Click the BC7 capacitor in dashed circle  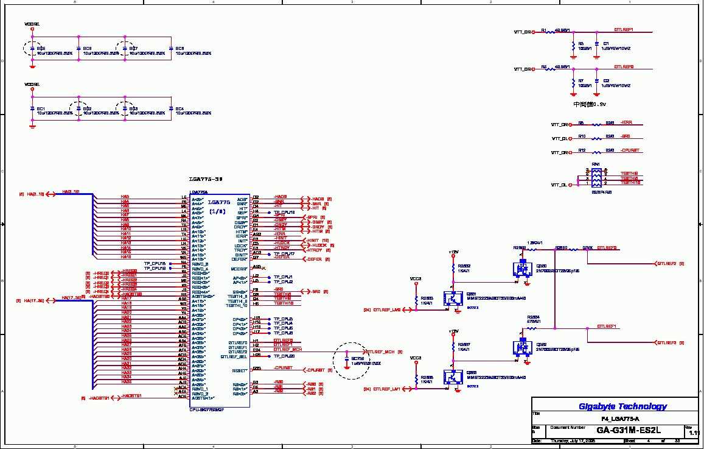(x=125, y=48)
